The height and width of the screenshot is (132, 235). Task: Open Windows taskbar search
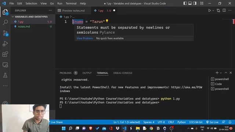point(70,128)
